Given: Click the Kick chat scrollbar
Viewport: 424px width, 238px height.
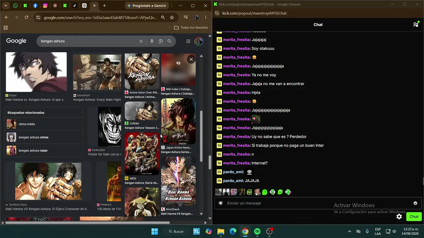Looking at the screenshot, I should click(423, 181).
